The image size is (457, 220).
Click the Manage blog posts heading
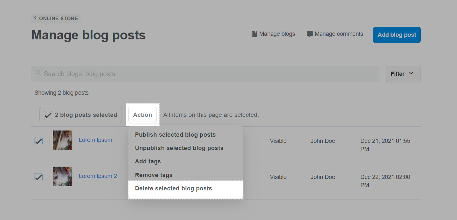pyautogui.click(x=88, y=35)
